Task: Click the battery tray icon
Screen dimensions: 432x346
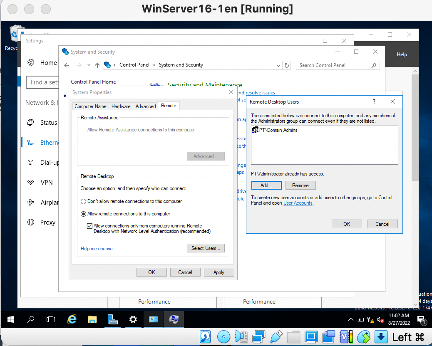Action: tap(361, 319)
